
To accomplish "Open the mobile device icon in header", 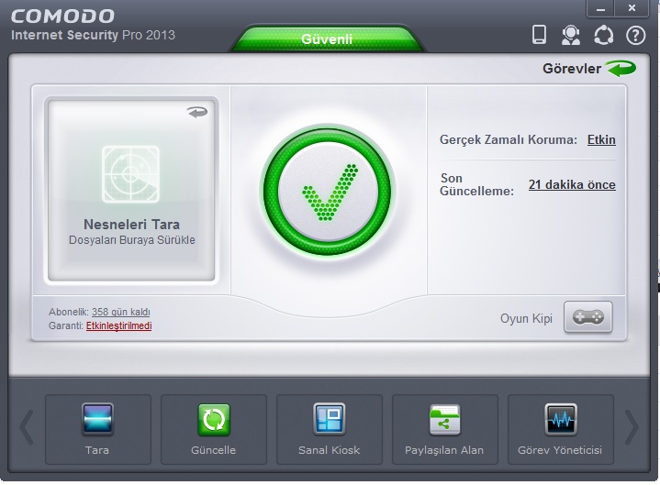I will tap(539, 35).
